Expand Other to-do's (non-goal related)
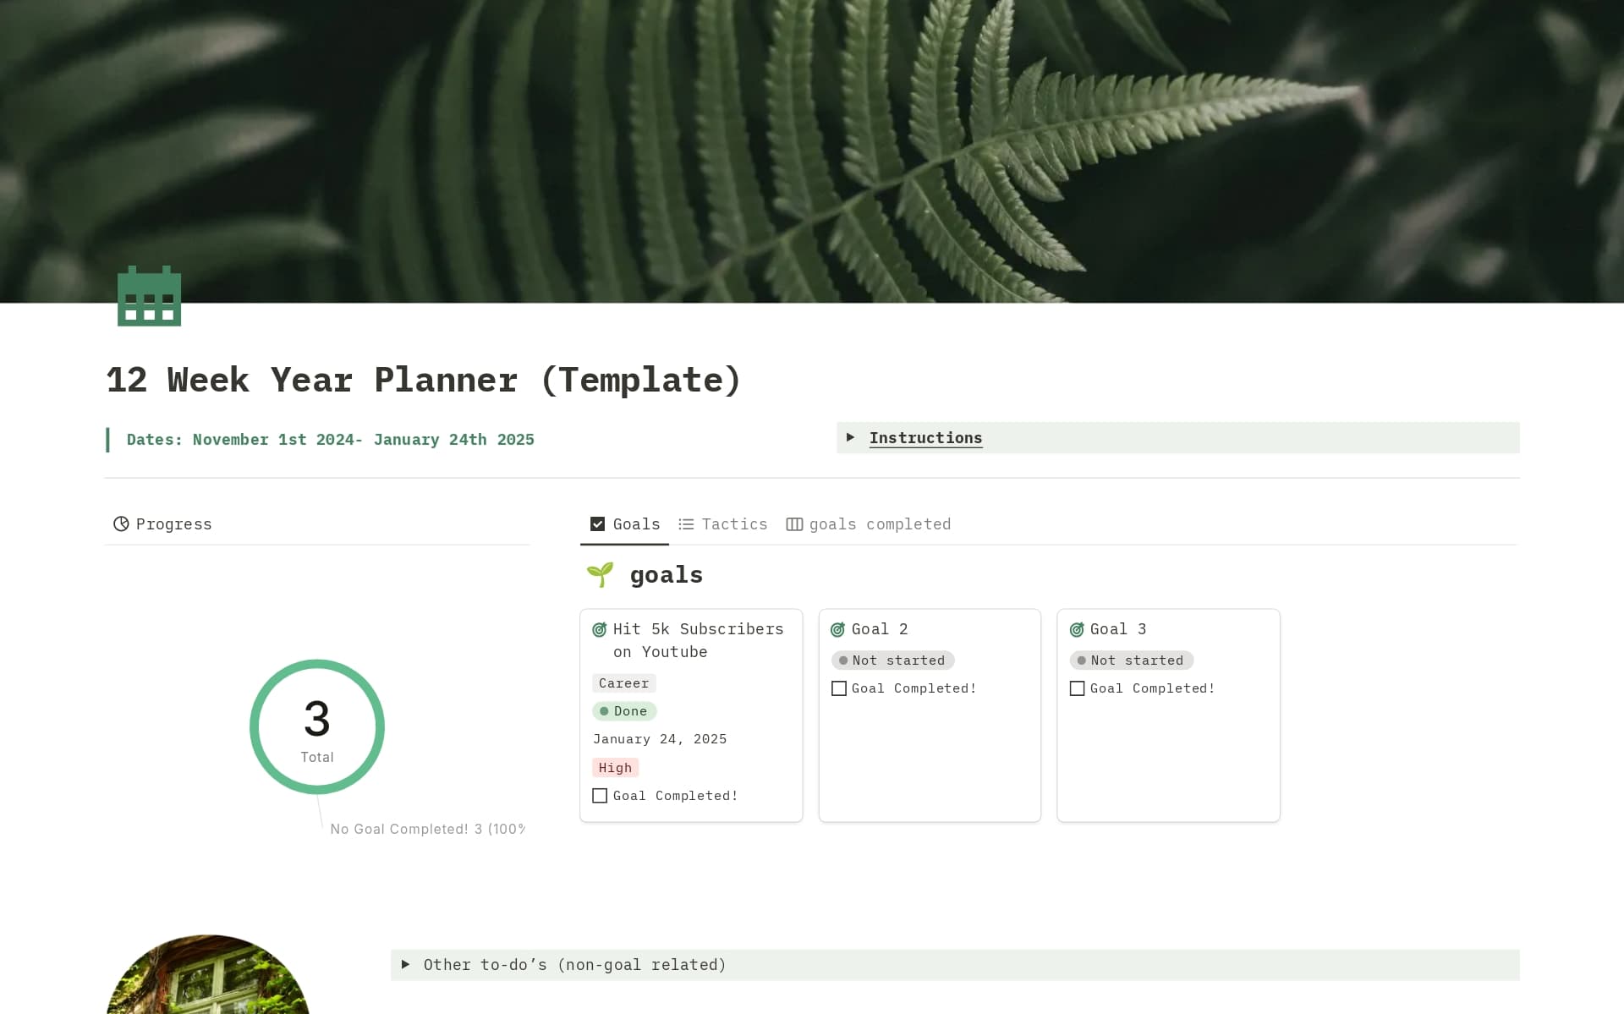Image resolution: width=1624 pixels, height=1014 pixels. click(x=406, y=964)
